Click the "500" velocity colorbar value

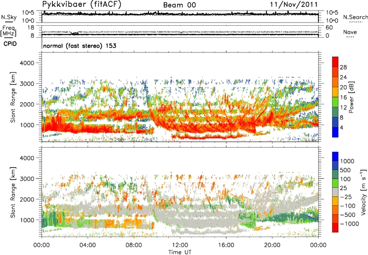(x=345, y=170)
